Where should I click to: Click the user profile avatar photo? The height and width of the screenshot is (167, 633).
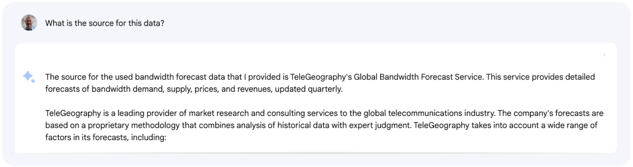(x=29, y=23)
